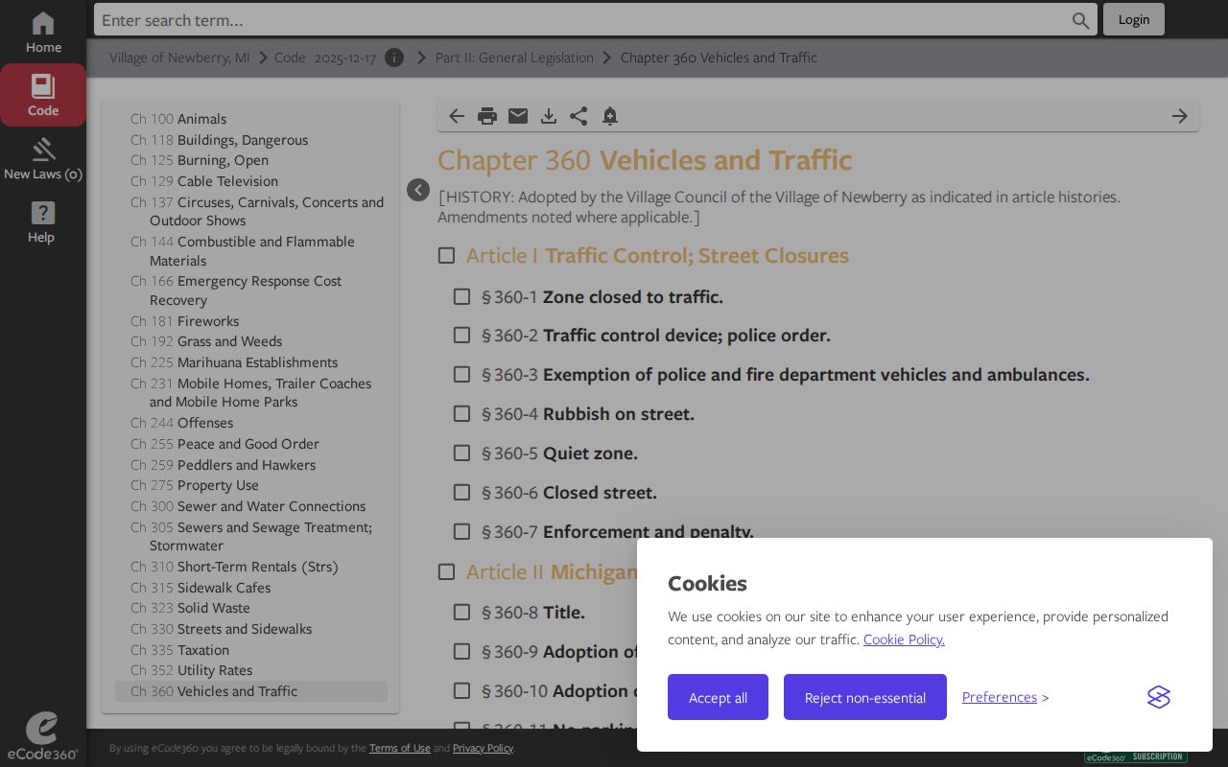This screenshot has height=767, width=1228.
Task: Reject non-essential cookies
Action: click(865, 697)
